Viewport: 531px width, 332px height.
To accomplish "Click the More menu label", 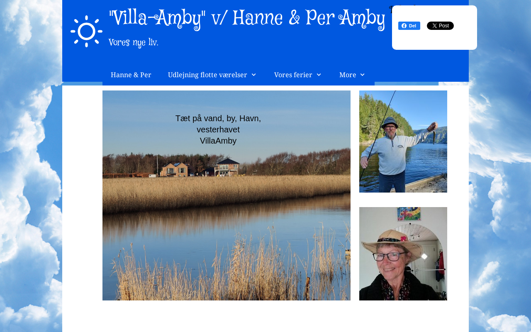I will tap(348, 75).
